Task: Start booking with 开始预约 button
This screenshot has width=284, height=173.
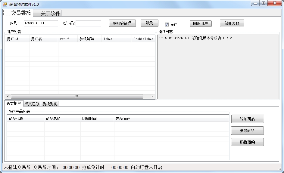Action: tap(247, 142)
